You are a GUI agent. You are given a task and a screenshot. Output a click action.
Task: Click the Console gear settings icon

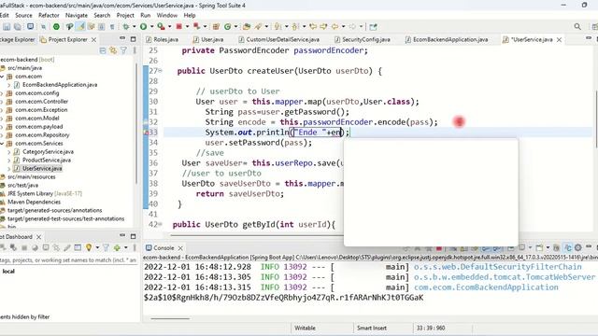click(578, 247)
